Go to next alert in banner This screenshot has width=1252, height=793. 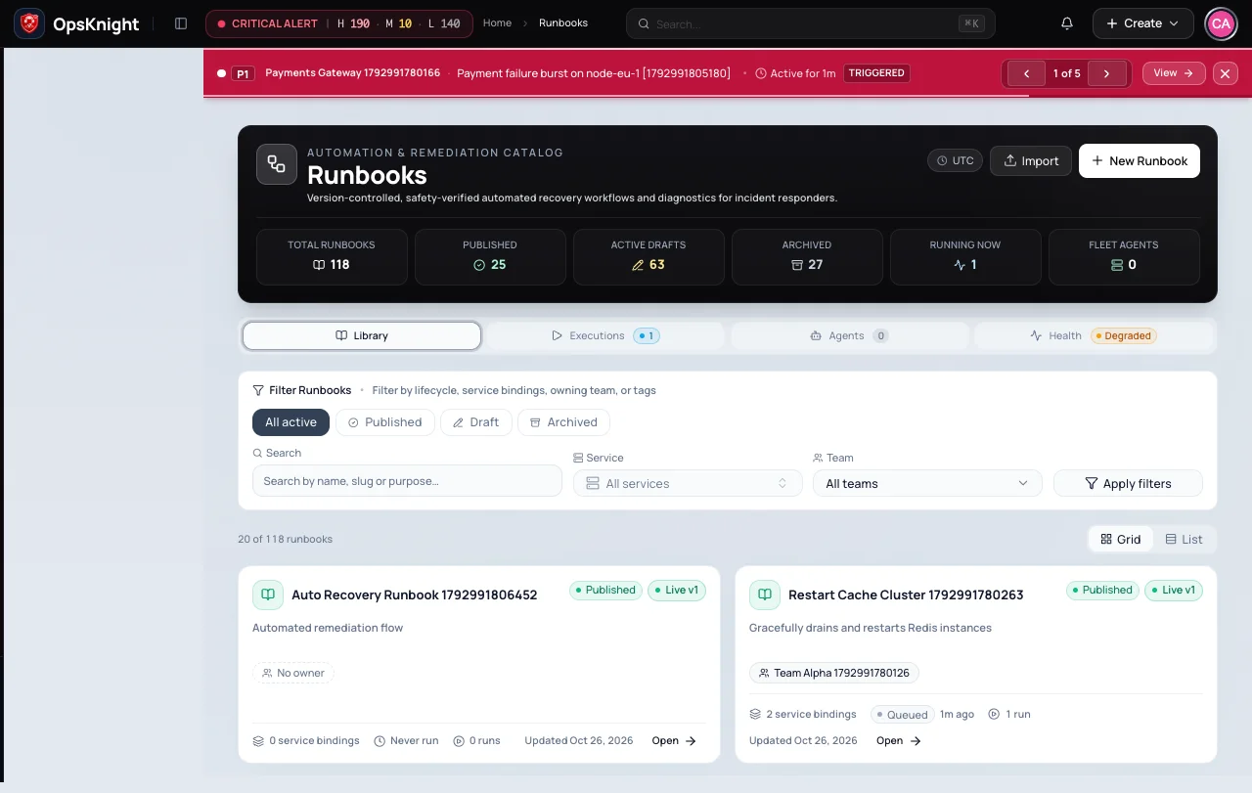point(1106,73)
